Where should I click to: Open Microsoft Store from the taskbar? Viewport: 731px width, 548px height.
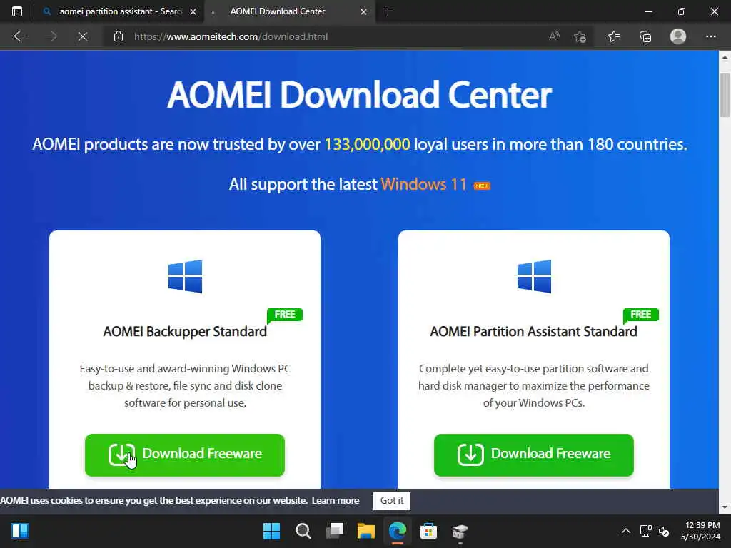pos(428,531)
